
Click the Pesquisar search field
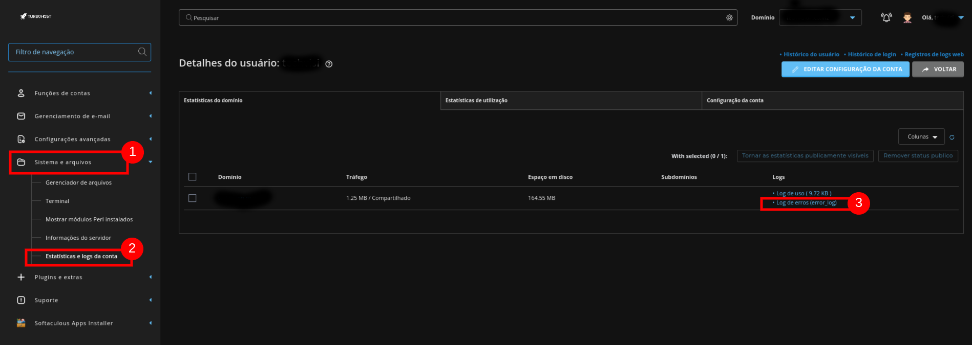[456, 18]
